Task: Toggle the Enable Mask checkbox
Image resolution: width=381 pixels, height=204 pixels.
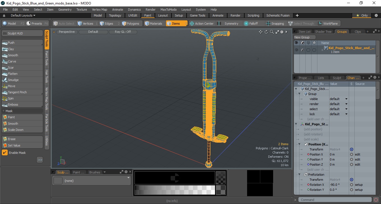Action: click(x=5, y=153)
